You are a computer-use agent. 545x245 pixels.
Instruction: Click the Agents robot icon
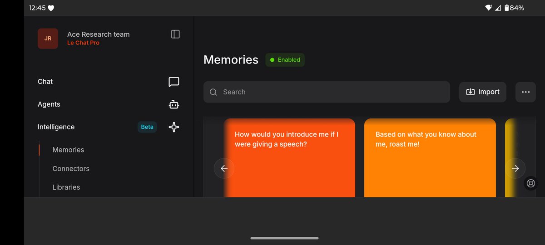[x=174, y=104]
